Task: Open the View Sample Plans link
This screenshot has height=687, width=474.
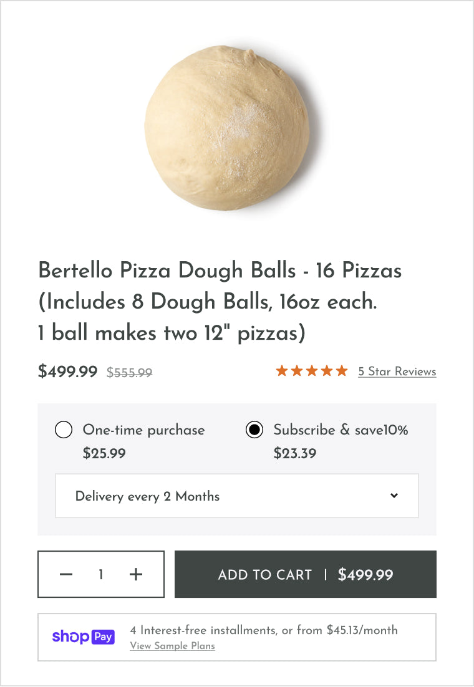Action: (x=172, y=646)
